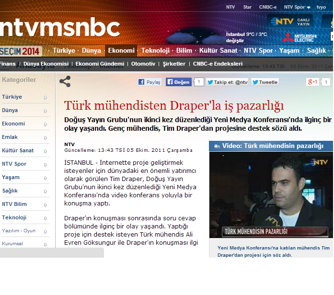Expand Dünya category arrow in sidebar
This screenshot has width=334, height=295.
click(46, 111)
